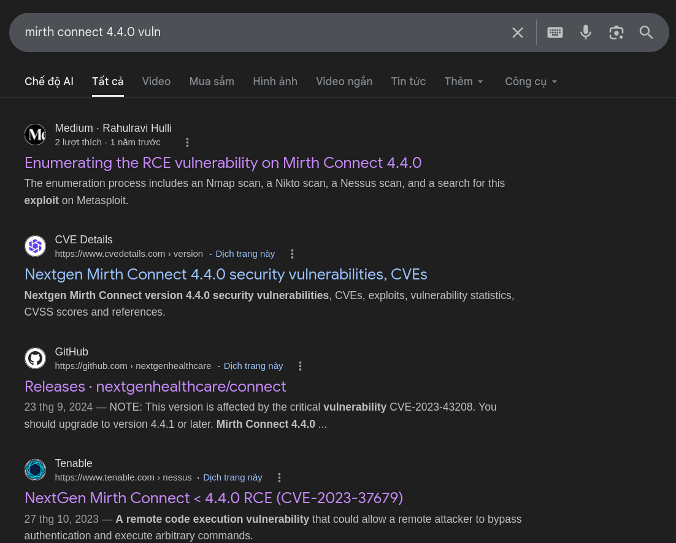Screen dimensions: 676x543
Task: Open three-dot menu for Tenable result
Action: pos(280,477)
